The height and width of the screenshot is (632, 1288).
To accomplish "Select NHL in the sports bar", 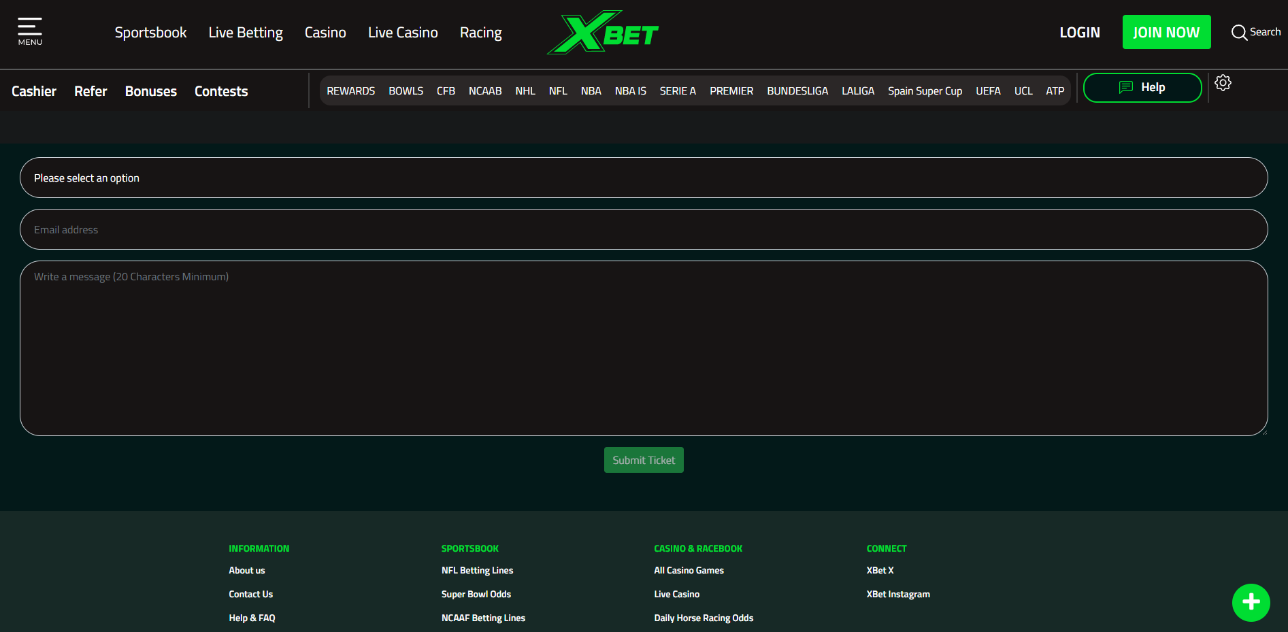I will 525,90.
